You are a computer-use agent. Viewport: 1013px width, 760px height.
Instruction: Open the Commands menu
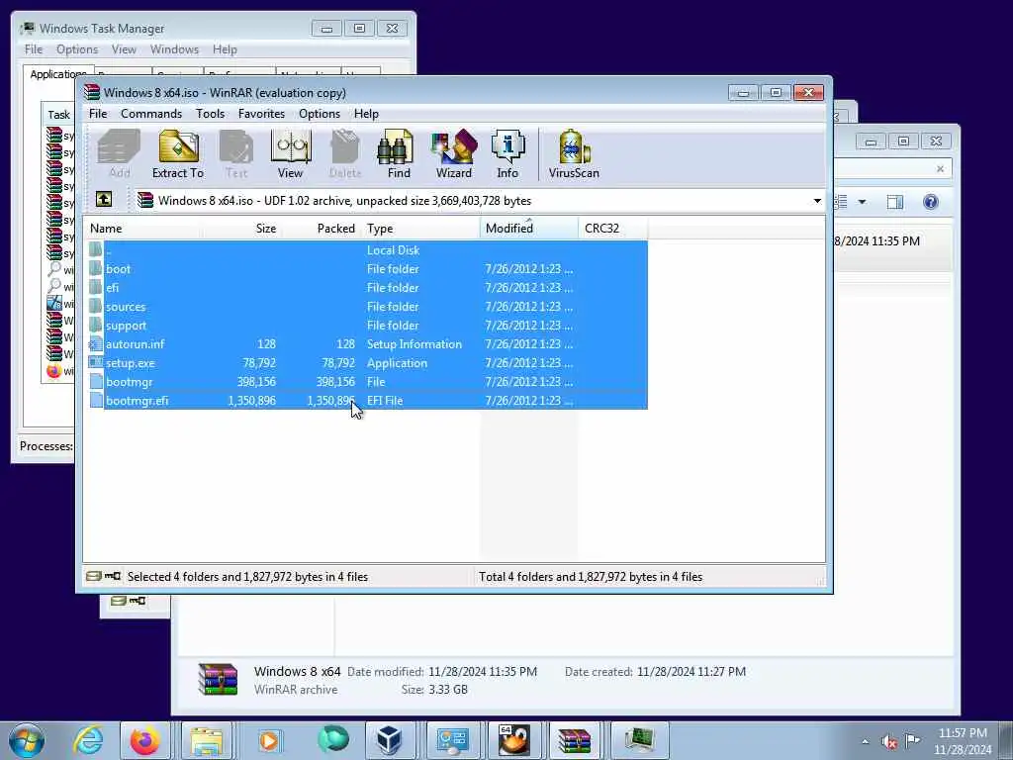(x=151, y=114)
